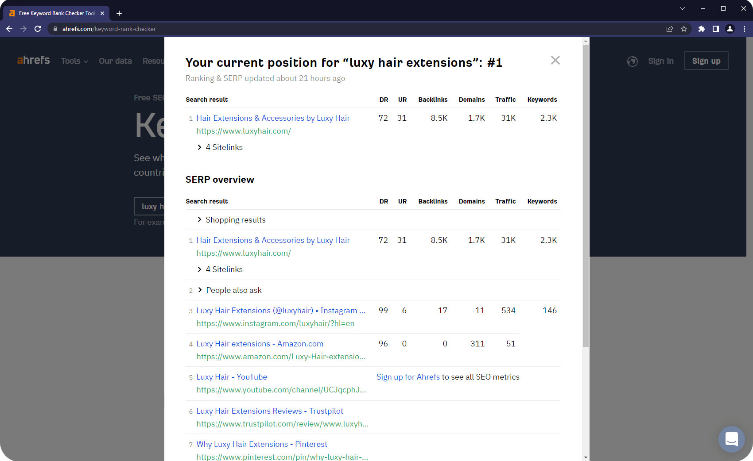Click the Backlinks column header in SERP overview

(433, 201)
